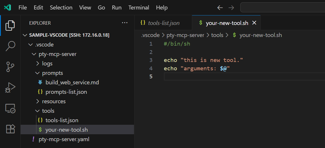Click the dollar icon on your-new-tool.sh tab
Viewport: 325px width, 148px height.
coord(200,23)
